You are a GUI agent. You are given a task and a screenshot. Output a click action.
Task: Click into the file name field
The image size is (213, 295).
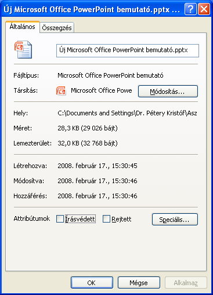tap(128, 50)
